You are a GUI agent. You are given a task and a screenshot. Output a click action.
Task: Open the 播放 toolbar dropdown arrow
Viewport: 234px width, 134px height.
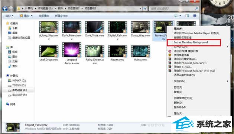pos(32,16)
